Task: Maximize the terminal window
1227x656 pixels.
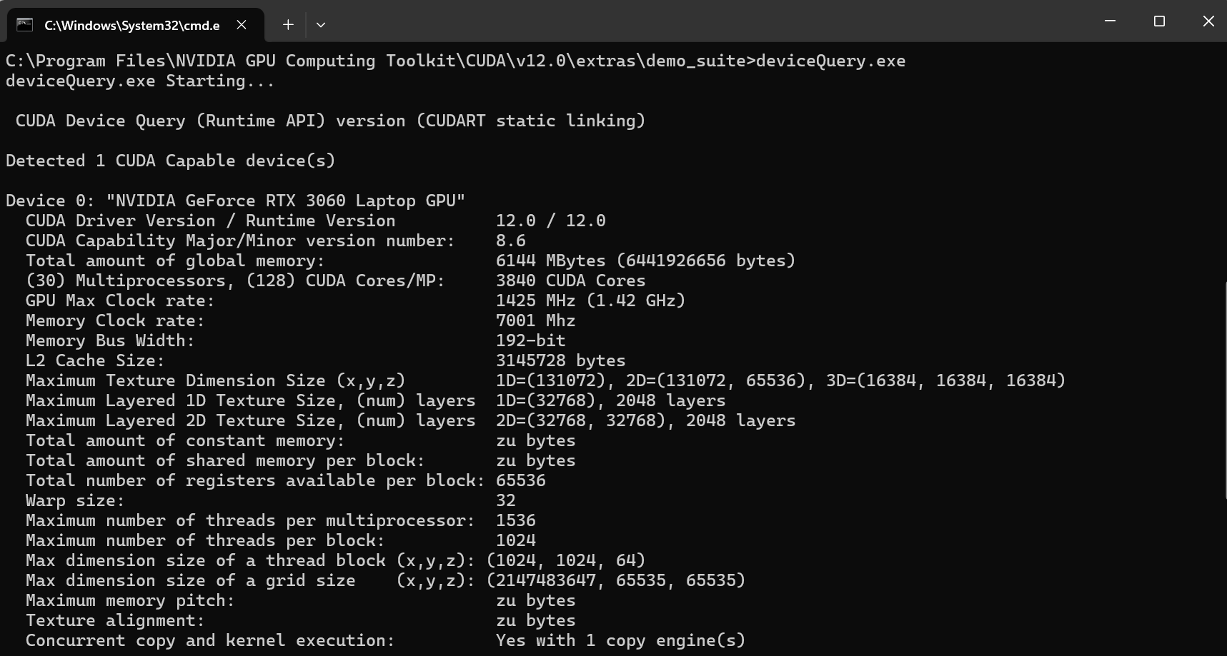Action: 1159,21
